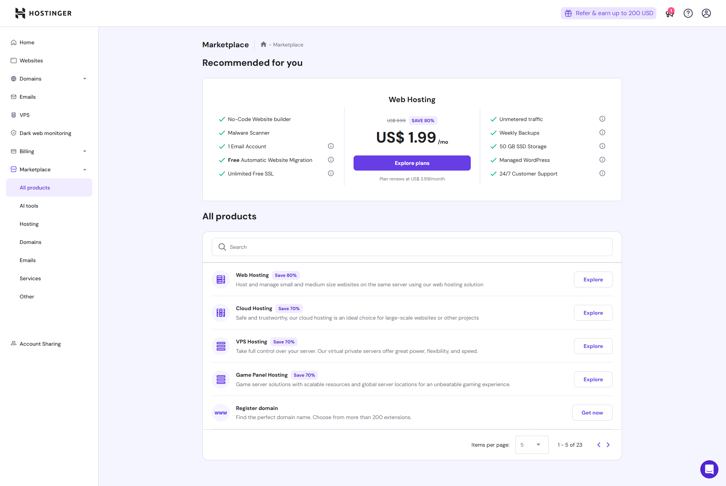Screen dimensions: 726x486
Task: Select Emails under Marketplace
Action: point(49,260)
